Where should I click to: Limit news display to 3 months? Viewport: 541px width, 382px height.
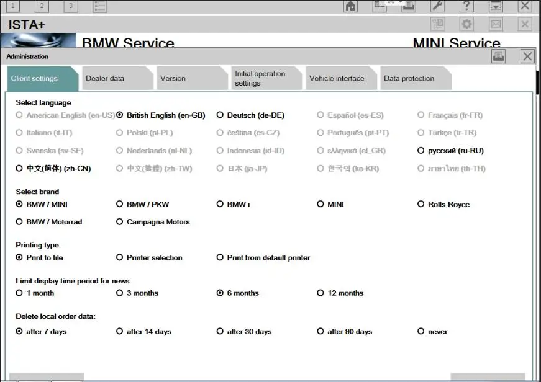click(x=137, y=293)
